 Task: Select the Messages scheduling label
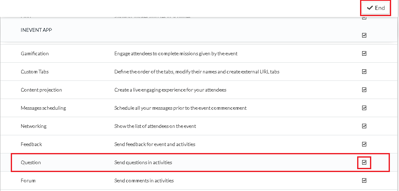point(43,108)
